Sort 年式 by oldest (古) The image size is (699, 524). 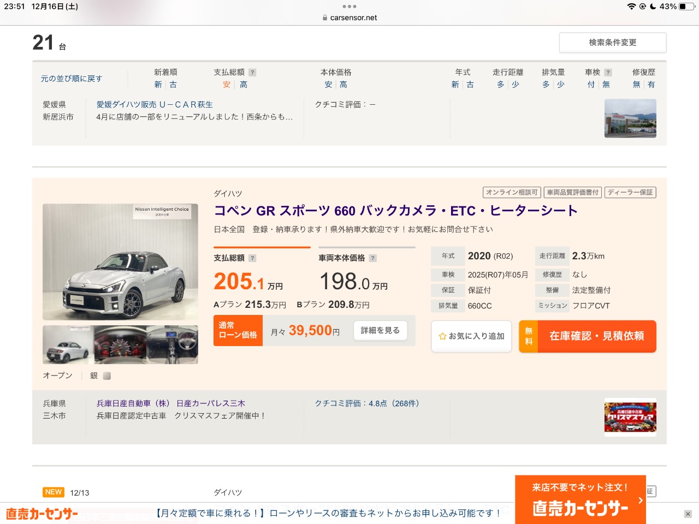point(470,85)
